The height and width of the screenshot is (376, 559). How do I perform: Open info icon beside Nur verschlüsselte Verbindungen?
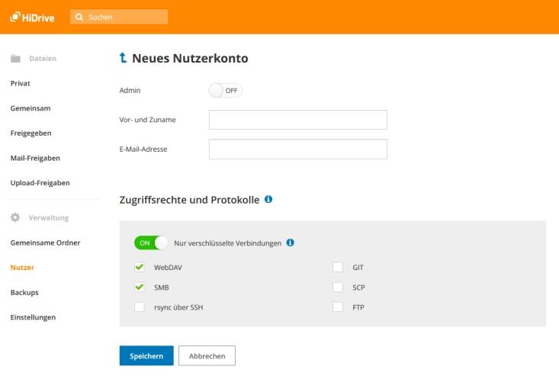pyautogui.click(x=291, y=243)
